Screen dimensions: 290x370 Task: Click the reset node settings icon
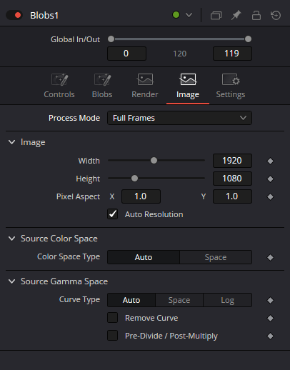point(276,15)
